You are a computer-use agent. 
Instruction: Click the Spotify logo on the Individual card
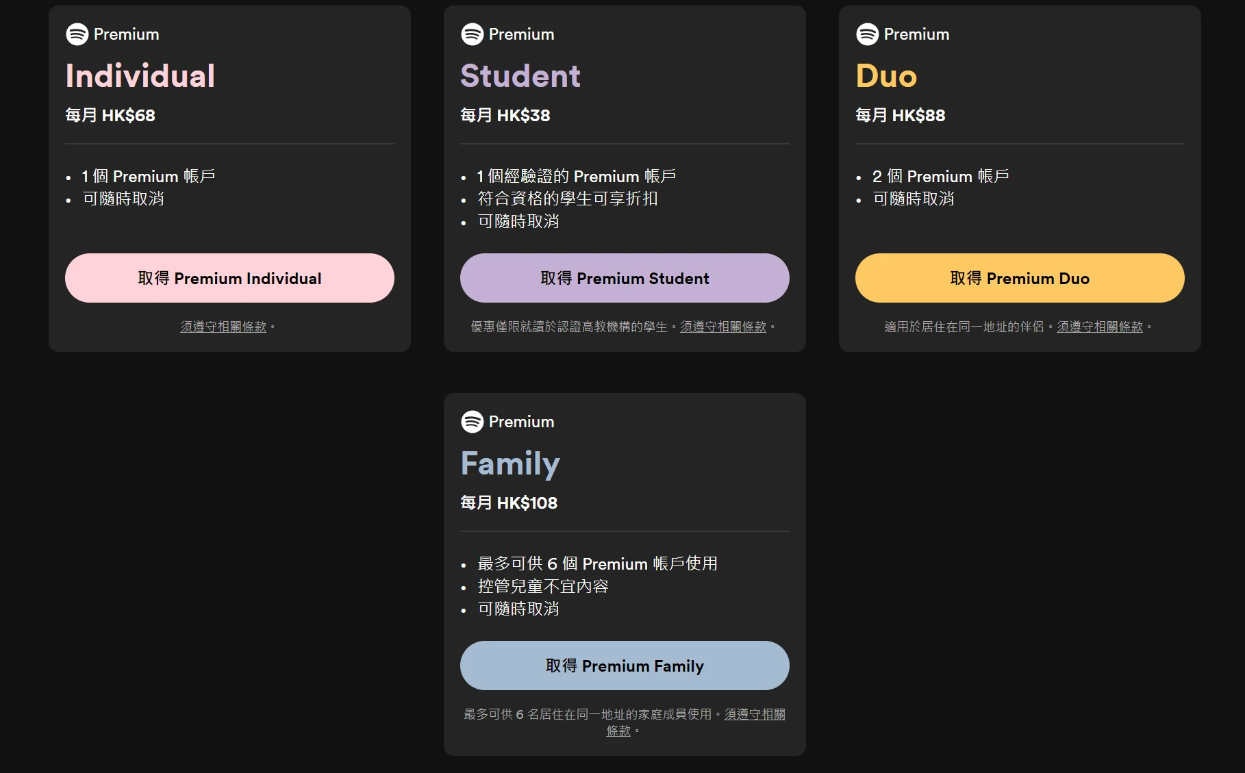[x=77, y=34]
